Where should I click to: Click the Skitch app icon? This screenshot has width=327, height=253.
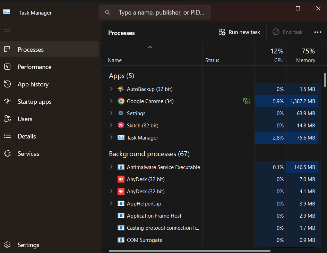[121, 125]
